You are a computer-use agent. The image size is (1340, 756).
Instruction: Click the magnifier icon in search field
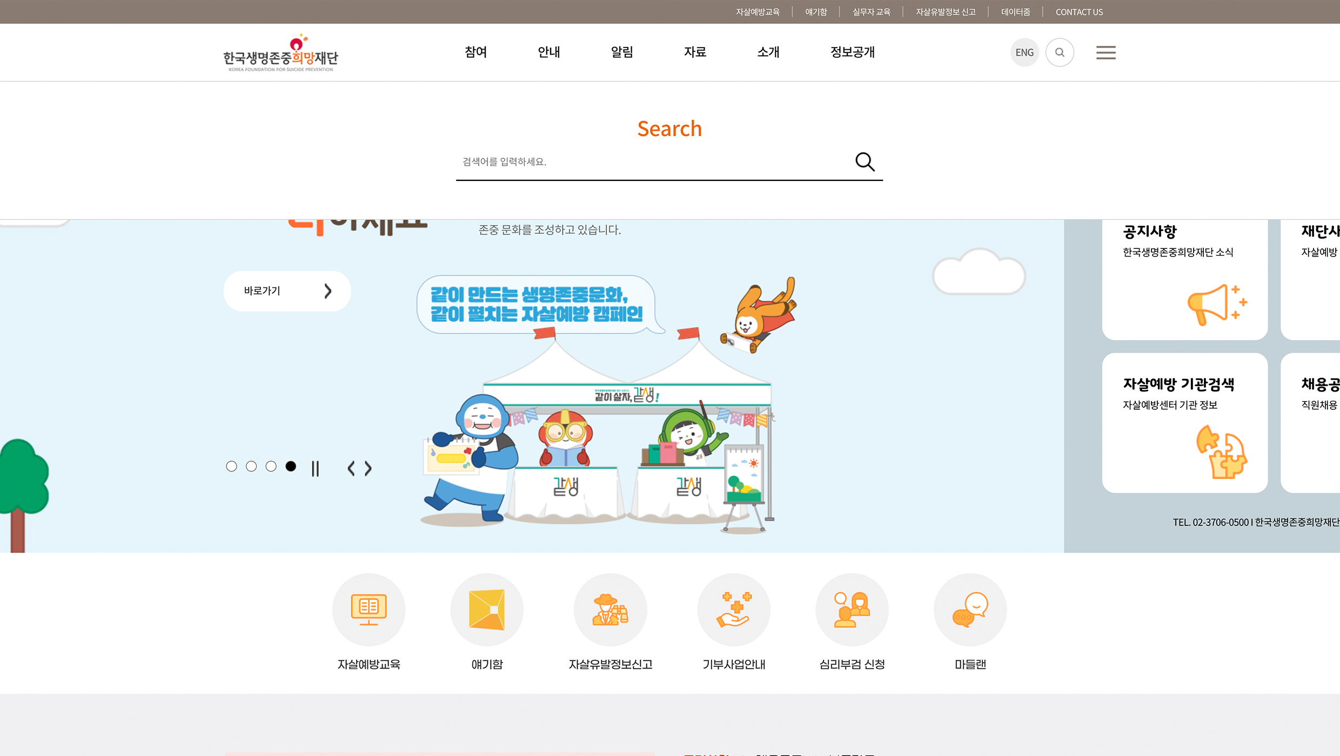[x=865, y=161]
